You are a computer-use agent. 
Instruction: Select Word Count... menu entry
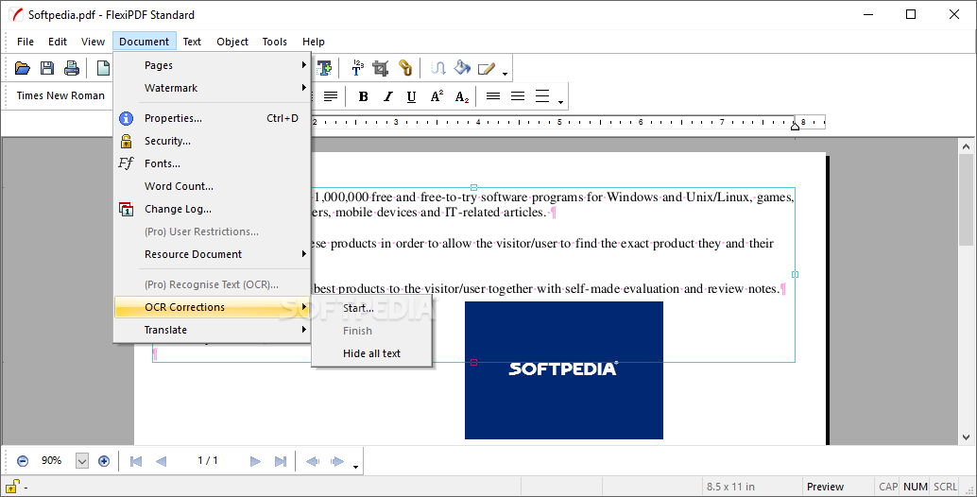[212, 186]
